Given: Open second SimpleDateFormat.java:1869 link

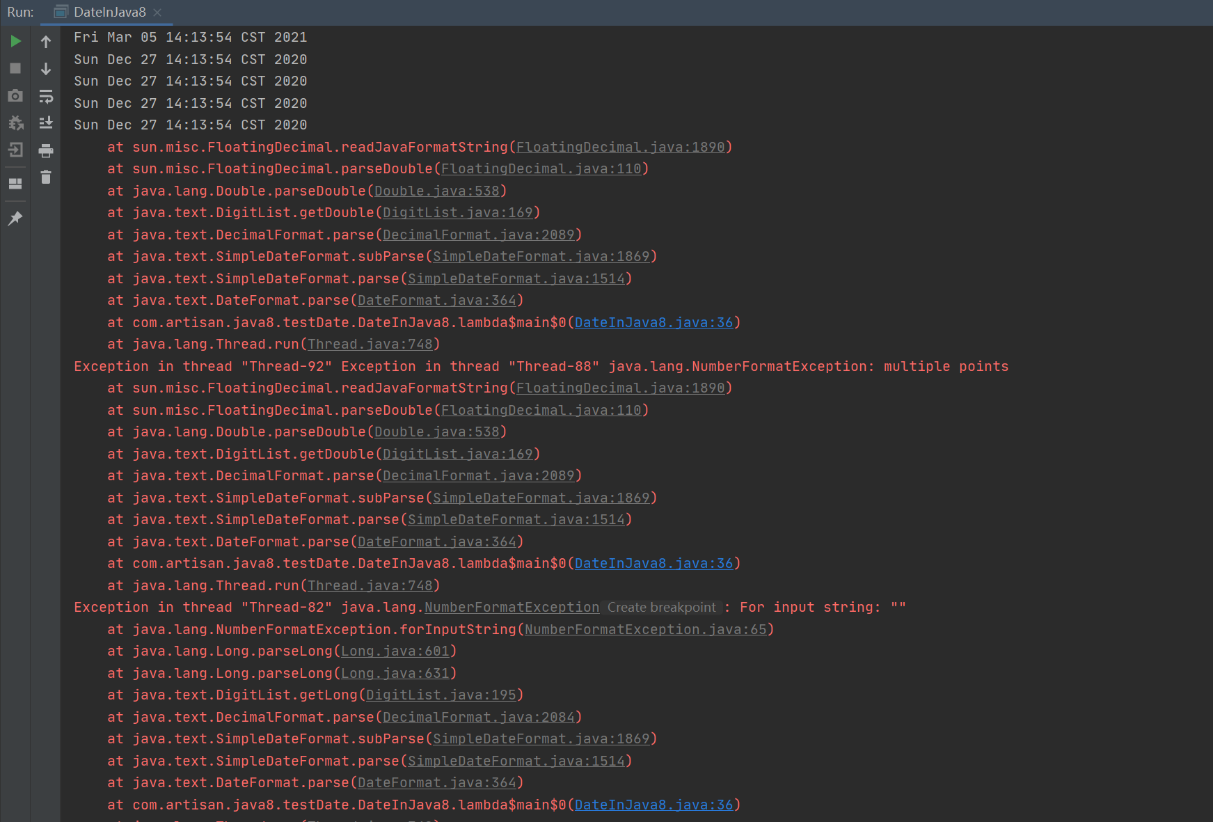Looking at the screenshot, I should (x=541, y=498).
